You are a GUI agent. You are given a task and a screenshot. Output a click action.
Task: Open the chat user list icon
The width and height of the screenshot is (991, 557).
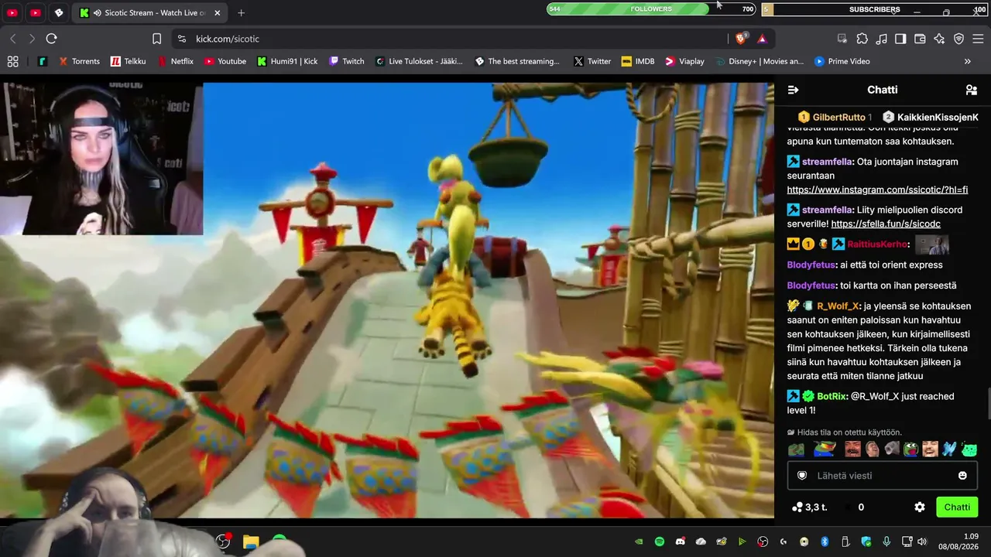coord(971,90)
